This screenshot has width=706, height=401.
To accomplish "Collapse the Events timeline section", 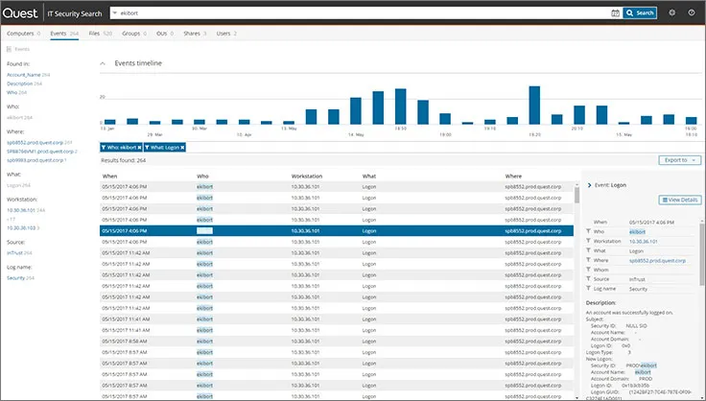I will (104, 63).
